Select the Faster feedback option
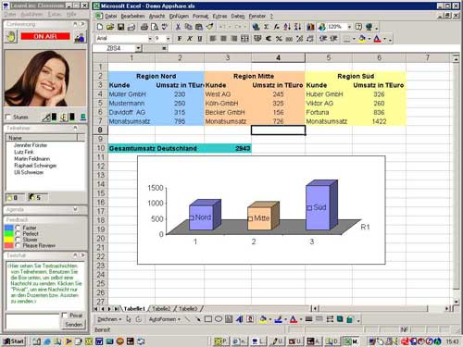Viewport: 463px width, 347px height. click(18, 228)
